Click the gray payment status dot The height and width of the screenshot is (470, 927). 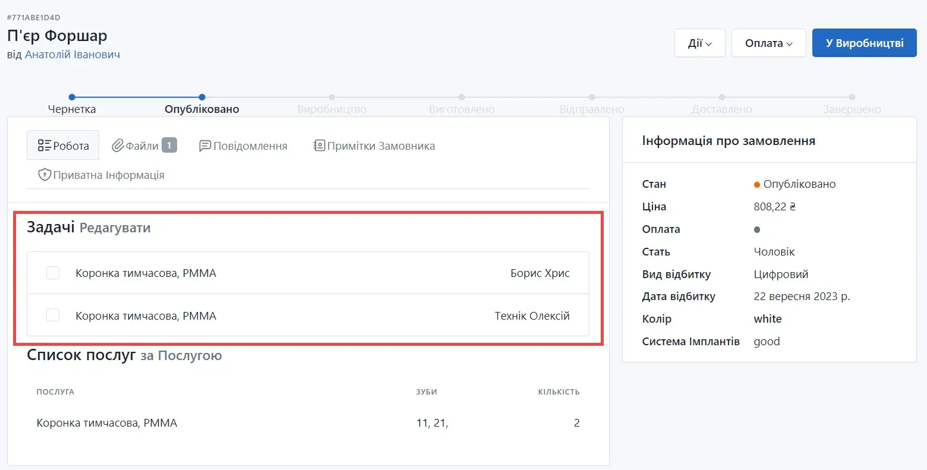point(757,229)
